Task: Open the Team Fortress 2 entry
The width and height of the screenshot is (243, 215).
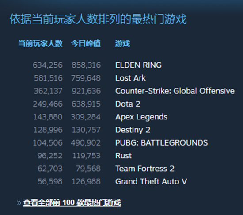Action: click(x=145, y=169)
